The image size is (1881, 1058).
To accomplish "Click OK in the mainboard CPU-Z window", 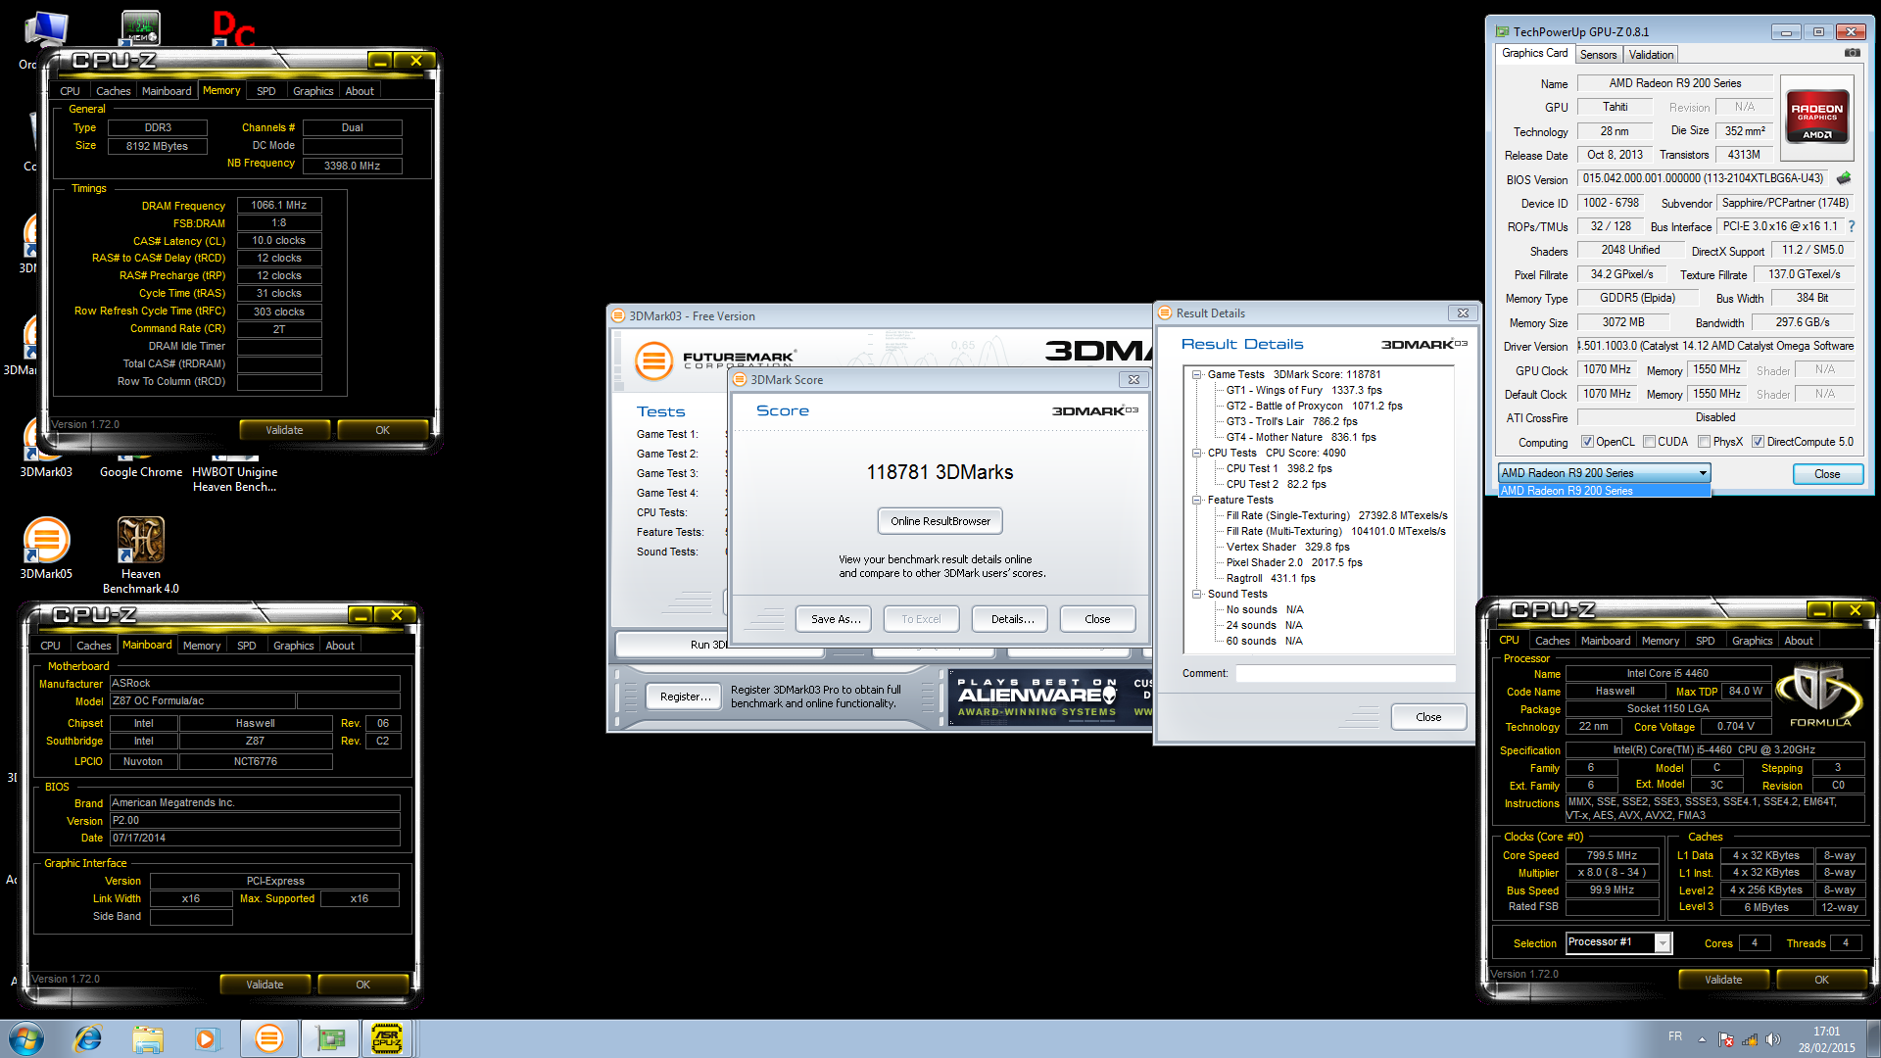I will click(362, 985).
